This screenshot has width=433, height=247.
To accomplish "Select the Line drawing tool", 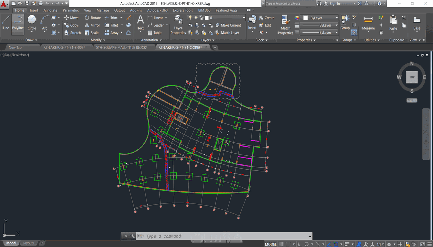I will pos(6,22).
